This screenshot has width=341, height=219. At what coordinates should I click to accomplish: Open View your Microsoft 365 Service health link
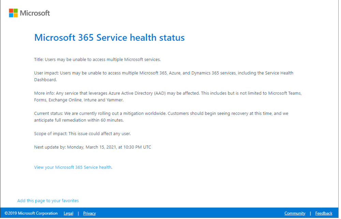tap(73, 167)
